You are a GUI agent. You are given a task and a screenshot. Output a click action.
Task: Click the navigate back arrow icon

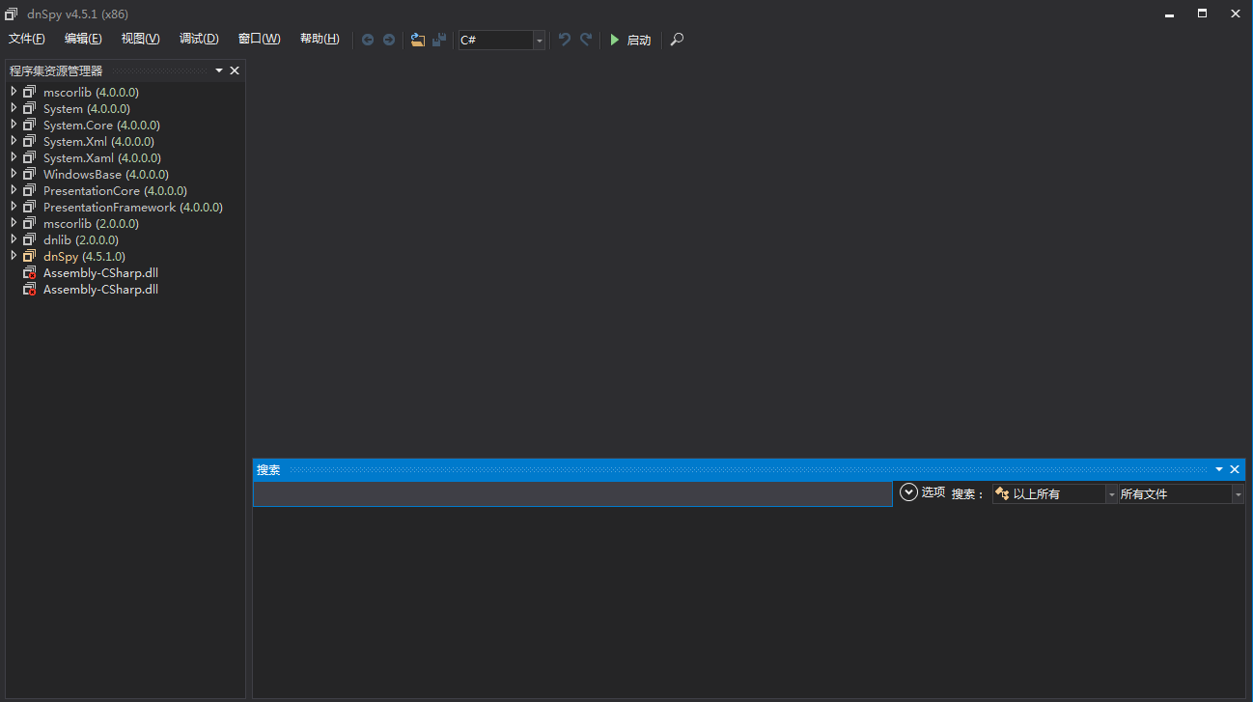click(x=368, y=40)
